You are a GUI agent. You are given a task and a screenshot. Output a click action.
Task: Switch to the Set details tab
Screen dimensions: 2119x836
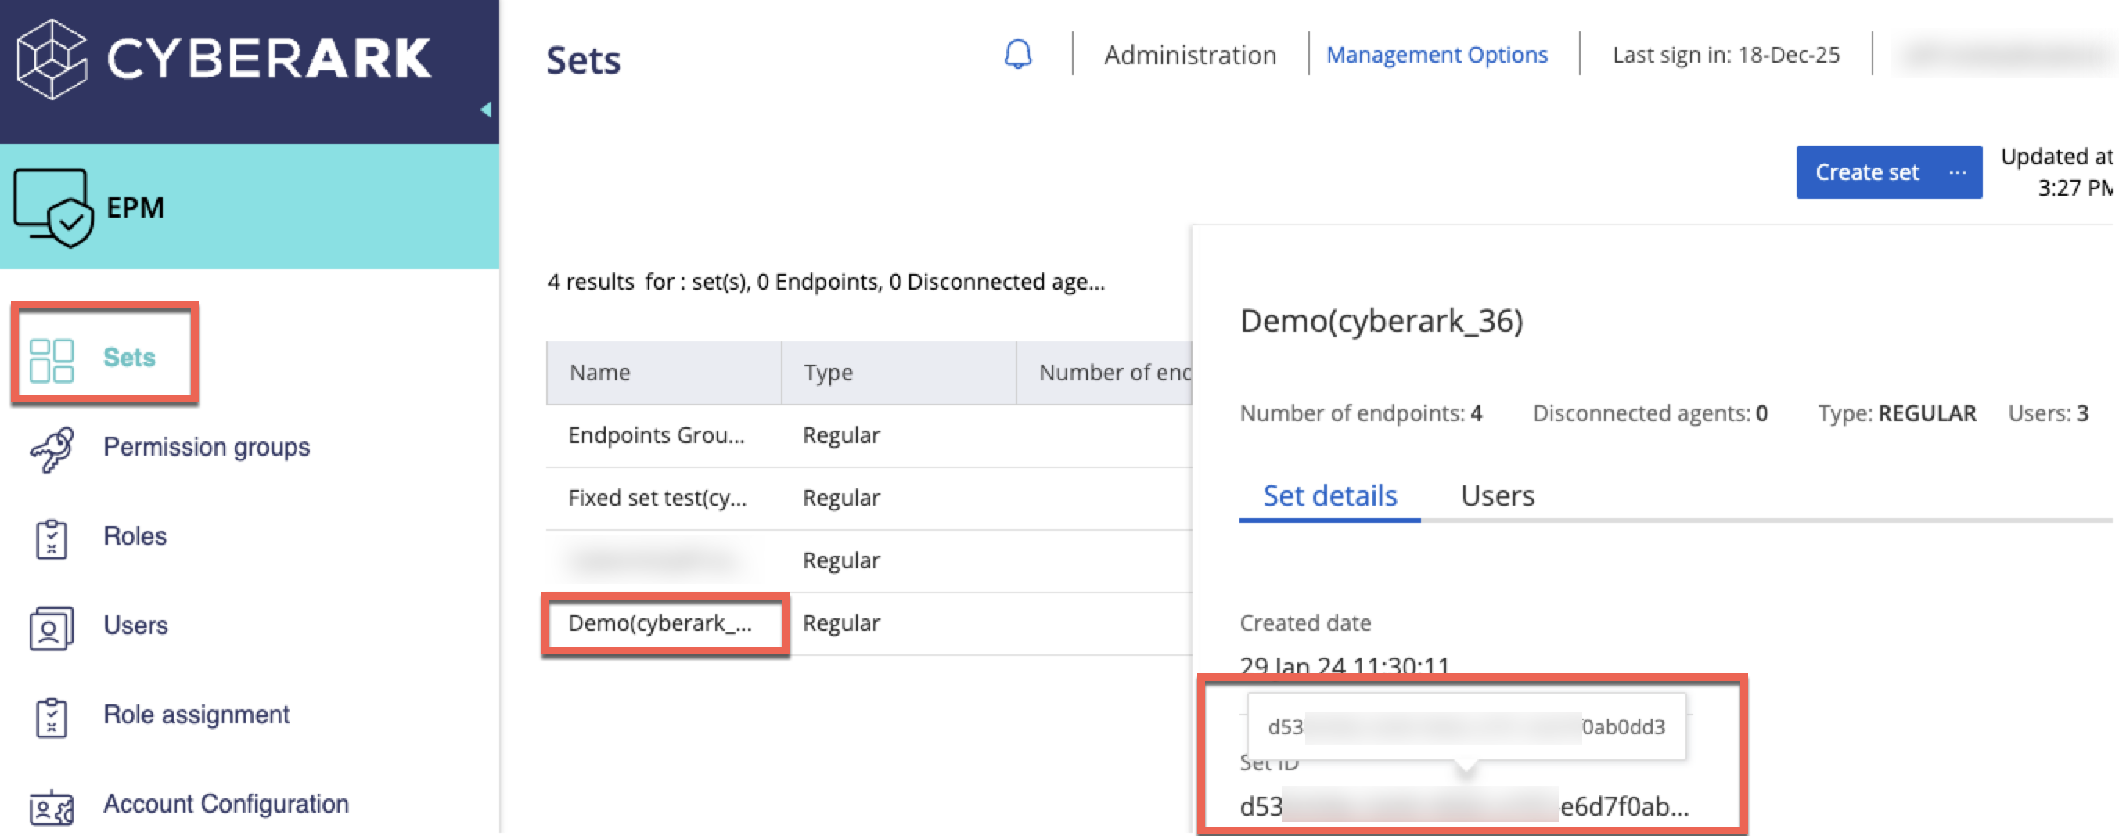pos(1329,495)
